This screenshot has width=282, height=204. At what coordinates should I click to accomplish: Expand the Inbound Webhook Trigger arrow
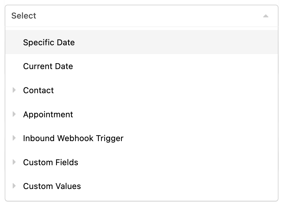tap(14, 138)
